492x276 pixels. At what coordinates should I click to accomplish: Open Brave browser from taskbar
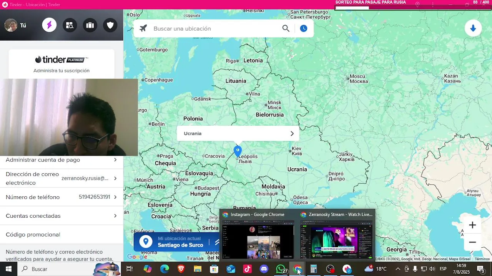tap(181, 269)
